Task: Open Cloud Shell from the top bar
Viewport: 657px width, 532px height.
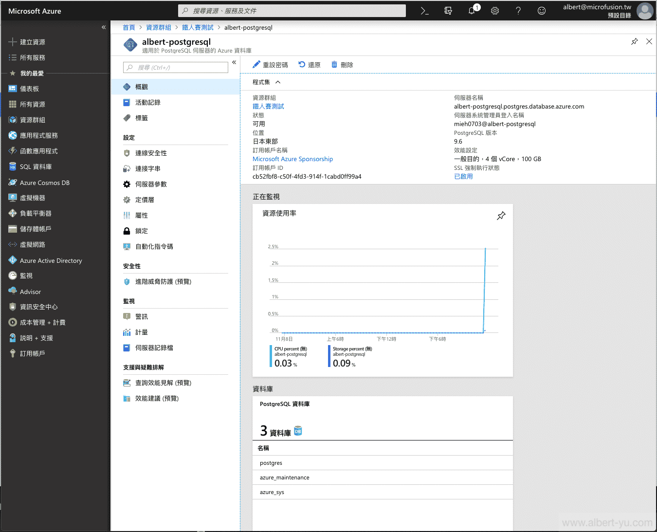Action: (424, 11)
